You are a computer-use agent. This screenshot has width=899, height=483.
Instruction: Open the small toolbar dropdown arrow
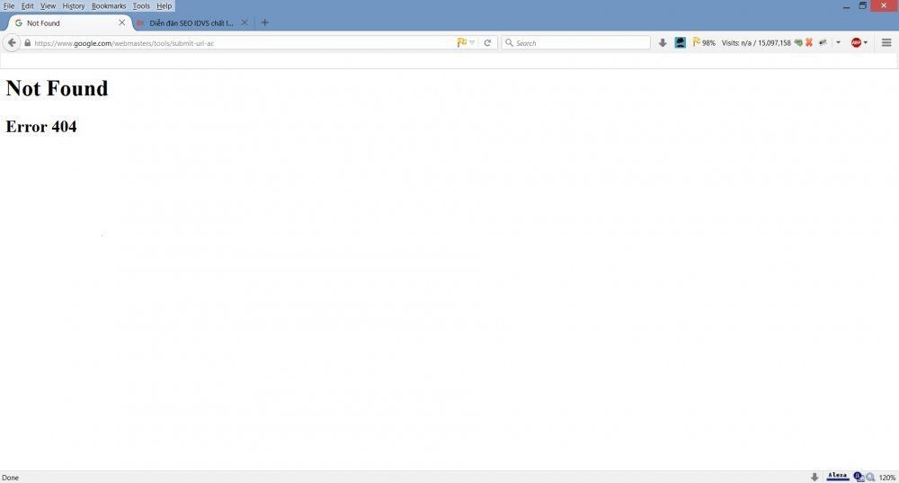click(838, 43)
